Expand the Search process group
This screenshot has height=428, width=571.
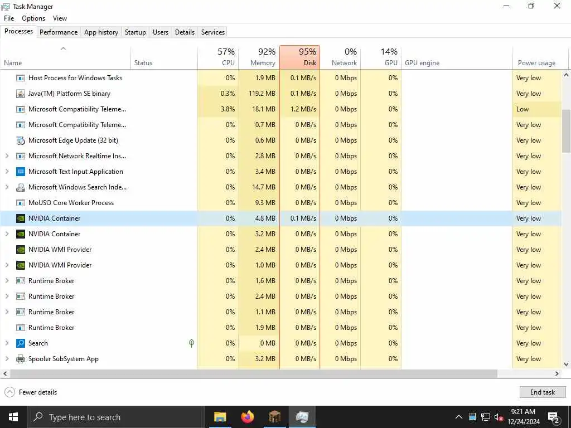7,343
